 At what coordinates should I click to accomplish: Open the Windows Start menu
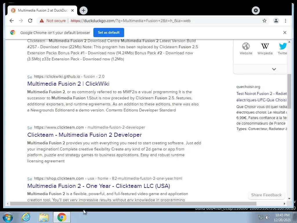[8, 217]
